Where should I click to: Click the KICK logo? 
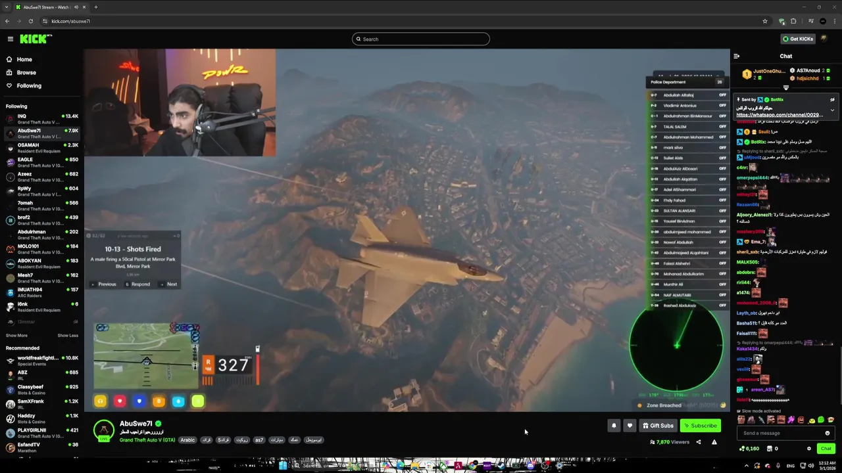point(35,39)
